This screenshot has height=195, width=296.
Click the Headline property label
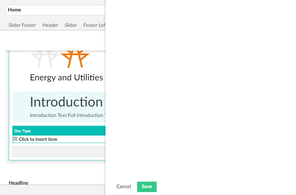[x=19, y=183]
